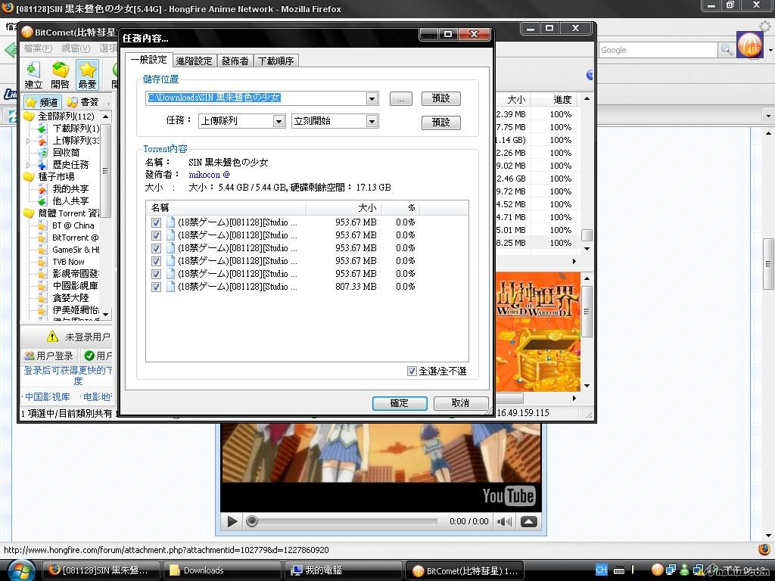775x581 pixels.
Task: Mute the YouTube player volume
Action: coord(504,521)
